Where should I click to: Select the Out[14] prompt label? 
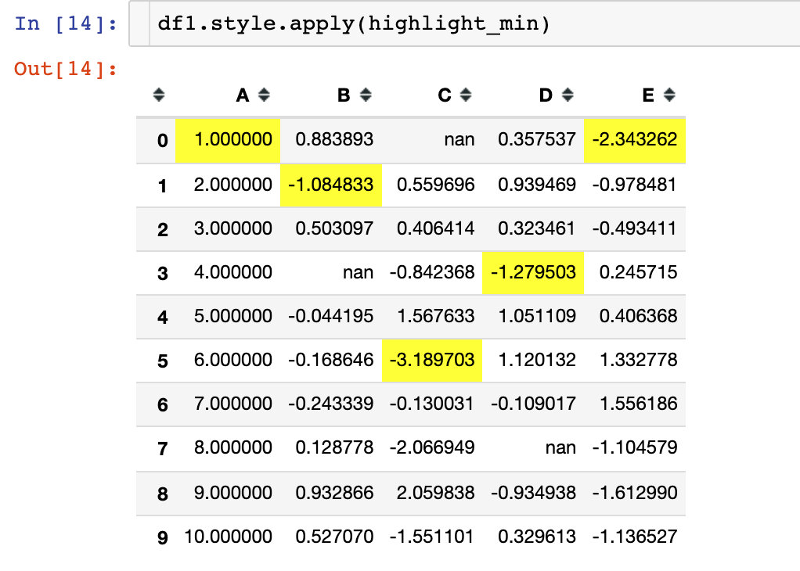[66, 69]
